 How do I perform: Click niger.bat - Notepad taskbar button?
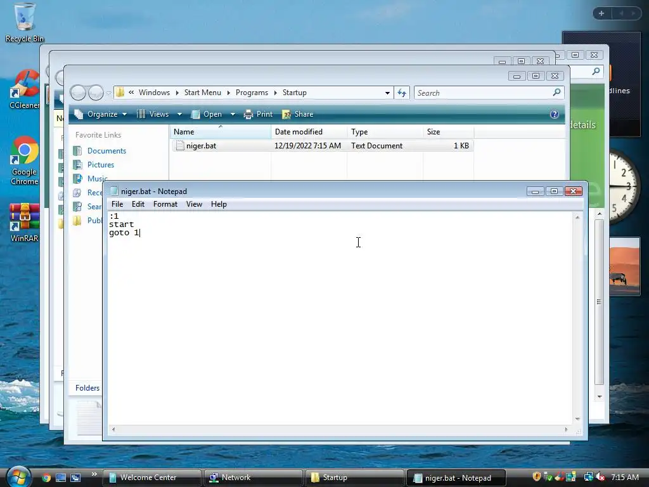coord(456,477)
